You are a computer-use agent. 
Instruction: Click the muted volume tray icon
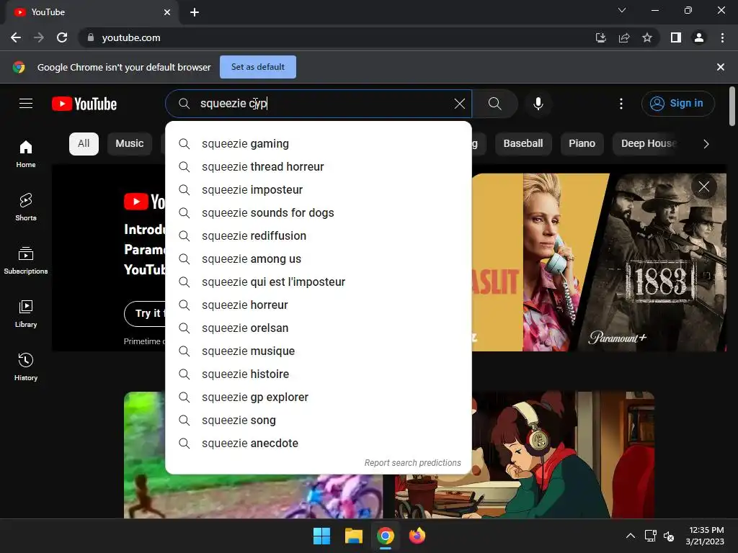point(668,536)
